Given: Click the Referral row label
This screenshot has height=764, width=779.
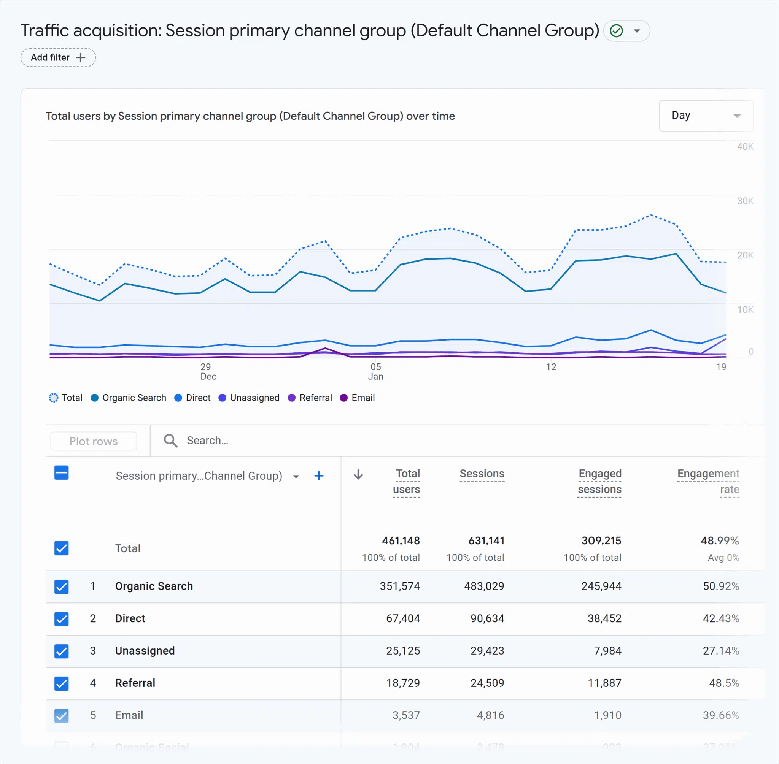Looking at the screenshot, I should click(135, 683).
